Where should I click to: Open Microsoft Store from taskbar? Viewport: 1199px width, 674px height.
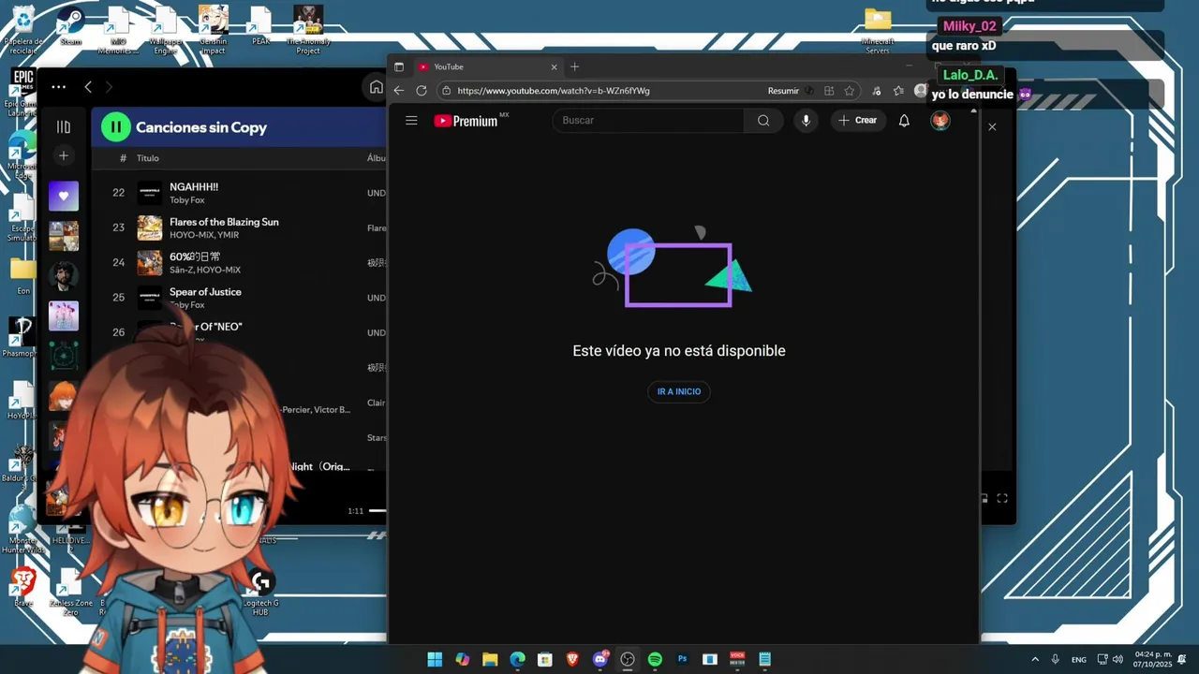tap(544, 659)
